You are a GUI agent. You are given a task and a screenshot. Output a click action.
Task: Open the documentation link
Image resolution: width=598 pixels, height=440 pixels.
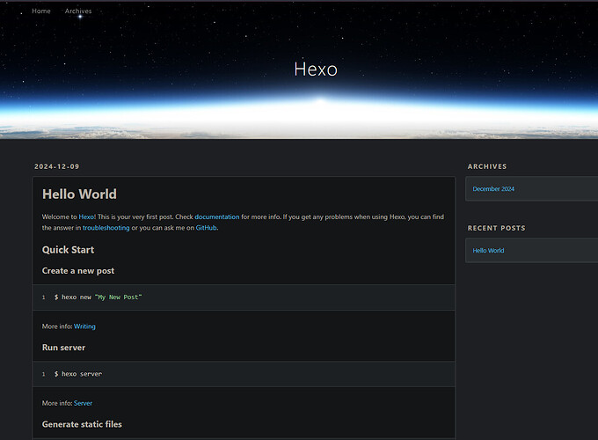[x=217, y=216]
